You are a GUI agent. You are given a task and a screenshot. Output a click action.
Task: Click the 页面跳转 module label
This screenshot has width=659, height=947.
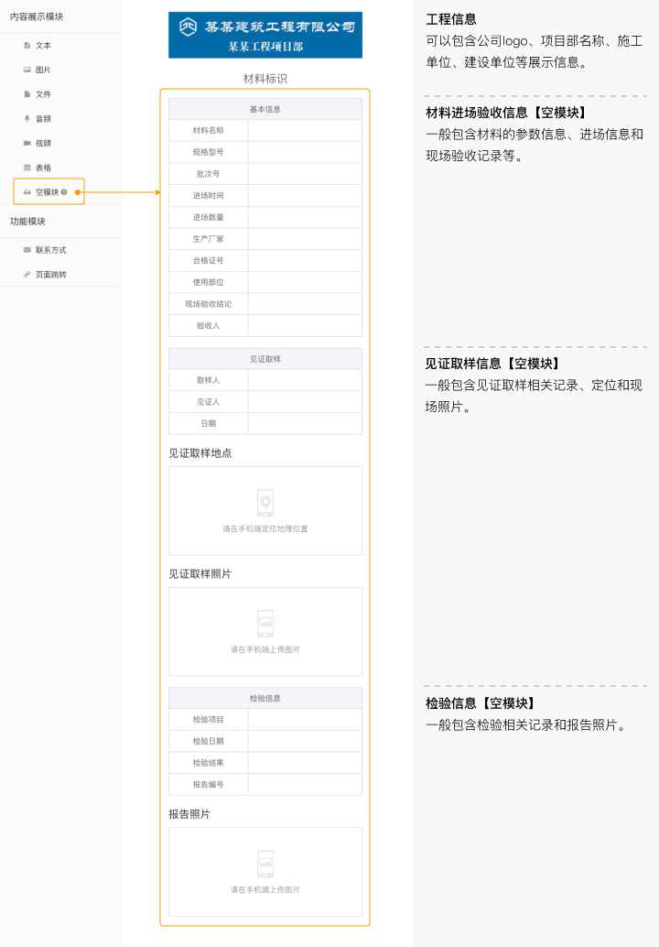click(50, 274)
